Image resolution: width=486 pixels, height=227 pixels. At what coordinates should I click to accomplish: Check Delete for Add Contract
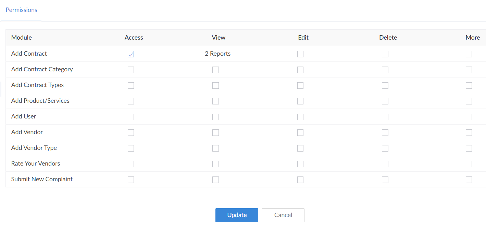(x=385, y=54)
